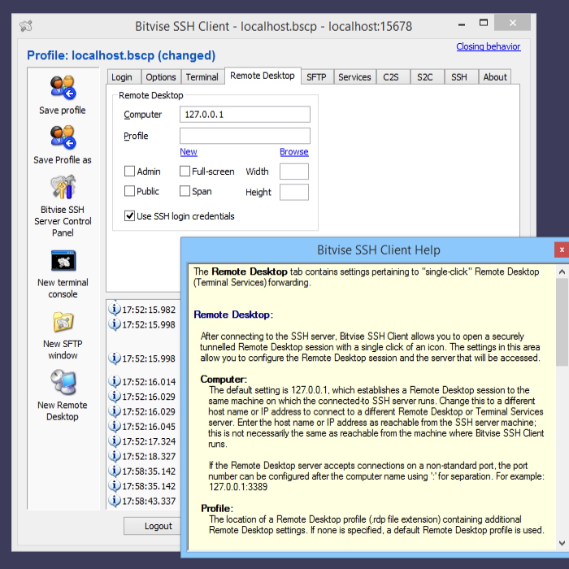
Task: Open the Services tab
Action: tap(354, 77)
